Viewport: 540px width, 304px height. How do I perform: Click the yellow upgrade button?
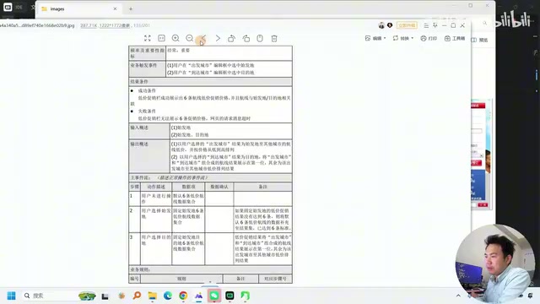point(407,25)
